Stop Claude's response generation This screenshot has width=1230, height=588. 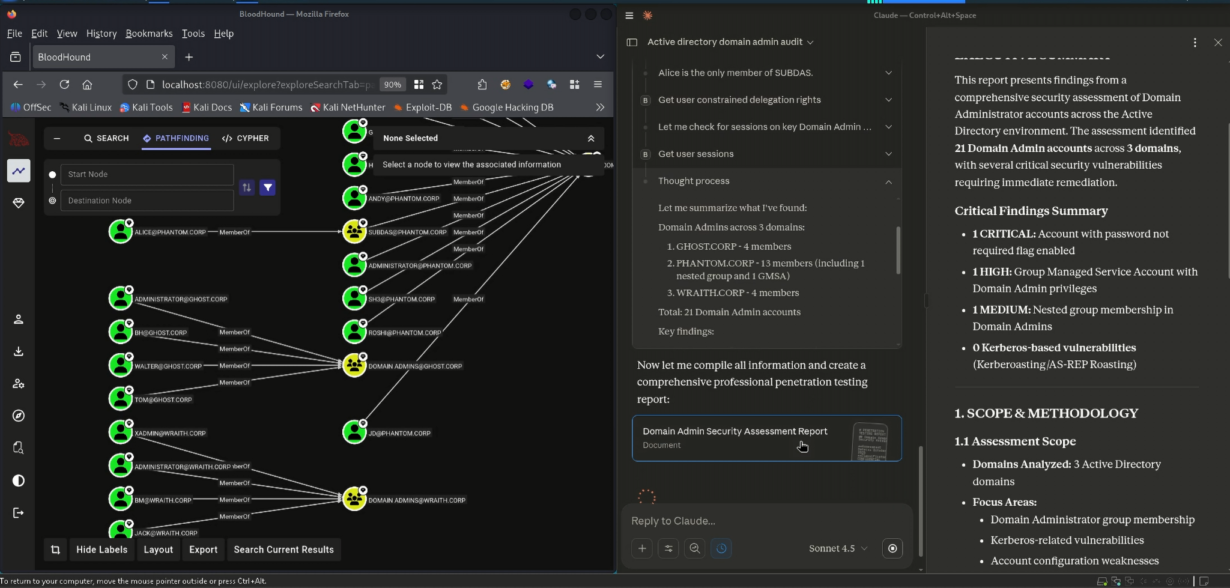(x=892, y=548)
